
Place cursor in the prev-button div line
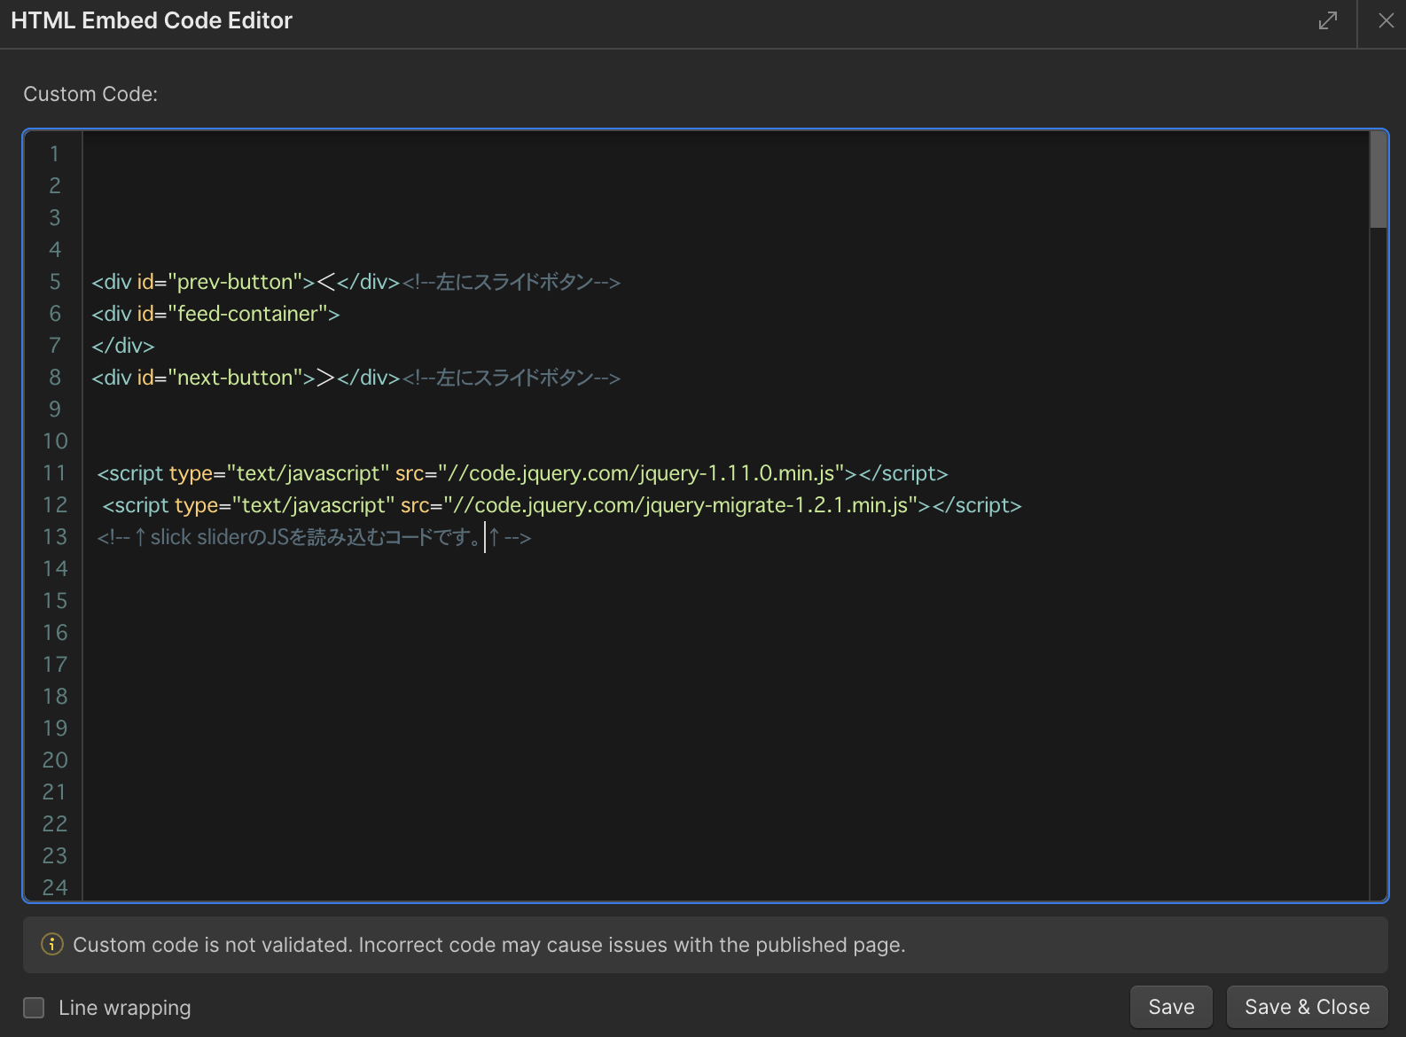[x=355, y=282]
